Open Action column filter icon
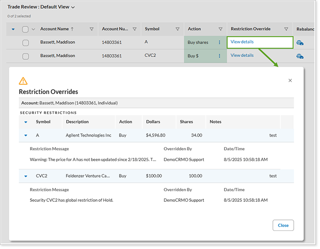The width and height of the screenshot is (320, 249). pos(220,29)
